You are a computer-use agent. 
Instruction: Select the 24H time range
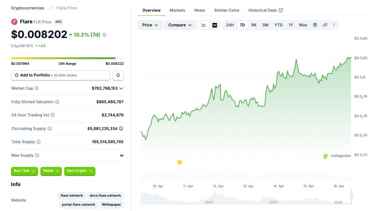pyautogui.click(x=229, y=25)
